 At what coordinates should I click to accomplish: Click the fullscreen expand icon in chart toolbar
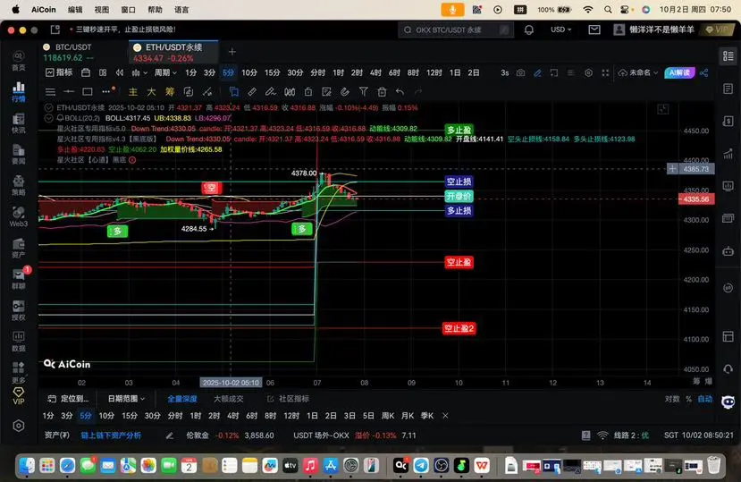pyautogui.click(x=605, y=72)
